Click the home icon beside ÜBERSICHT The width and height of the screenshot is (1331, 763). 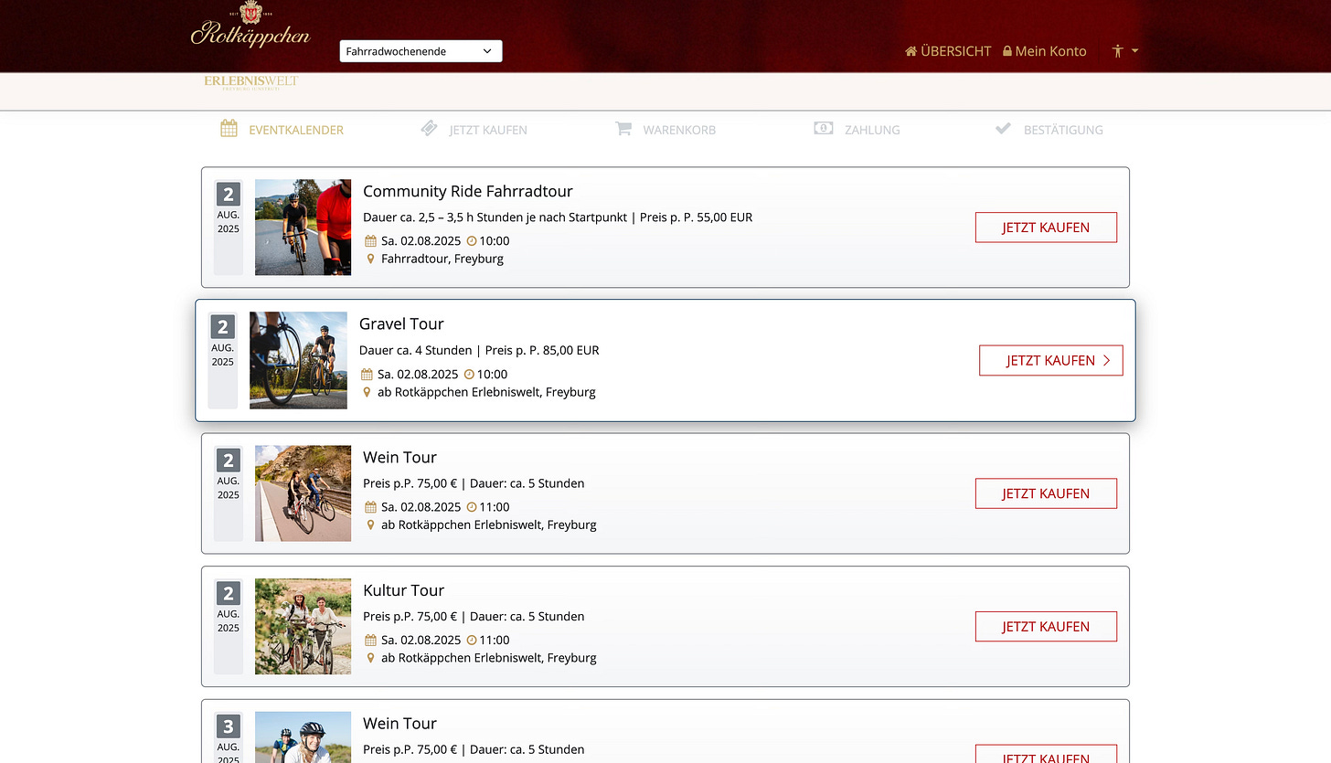(910, 51)
